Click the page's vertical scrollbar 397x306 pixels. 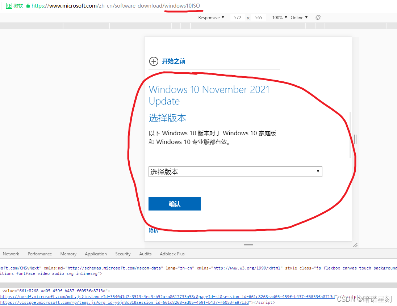350,135
